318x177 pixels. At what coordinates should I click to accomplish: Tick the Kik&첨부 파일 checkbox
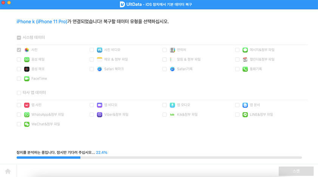pyautogui.click(x=164, y=114)
